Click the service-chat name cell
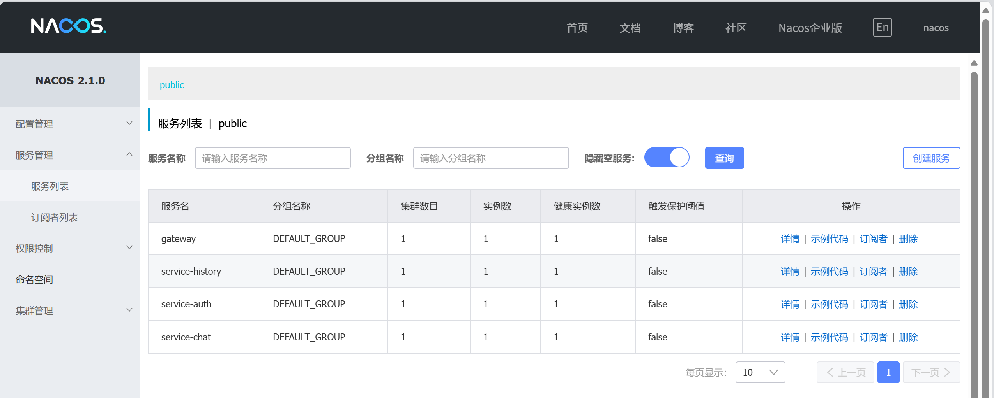 (204, 337)
